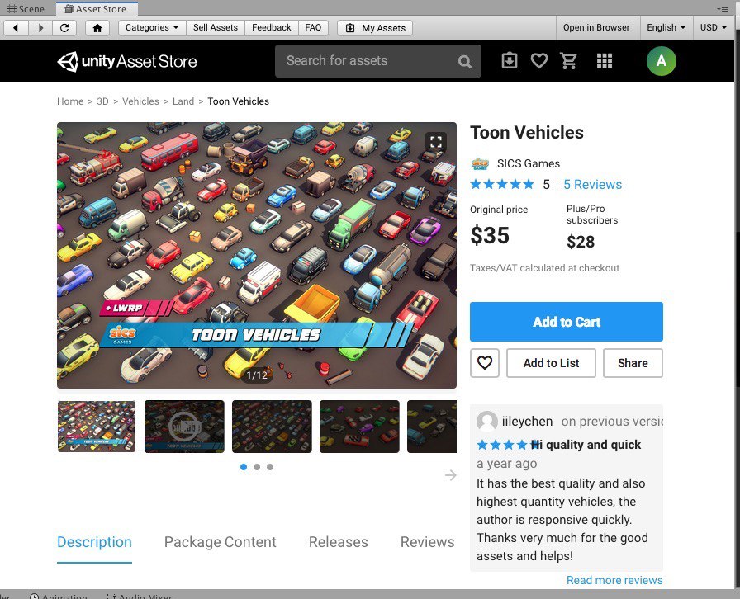Image resolution: width=740 pixels, height=599 pixels.
Task: Go back using the browser back arrow
Action: point(16,28)
